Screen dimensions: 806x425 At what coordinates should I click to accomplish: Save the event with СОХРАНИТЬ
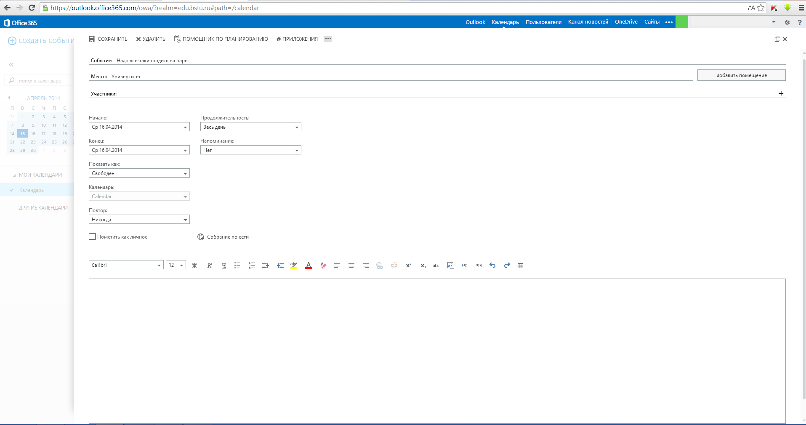pyautogui.click(x=108, y=39)
